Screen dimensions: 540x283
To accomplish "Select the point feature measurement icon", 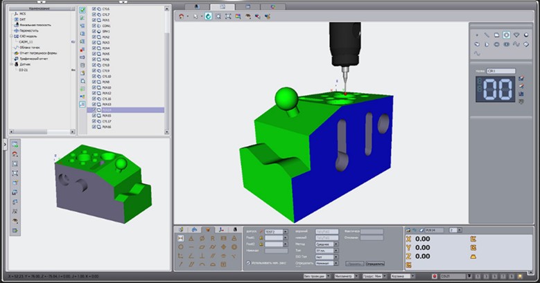I will tap(478, 34).
